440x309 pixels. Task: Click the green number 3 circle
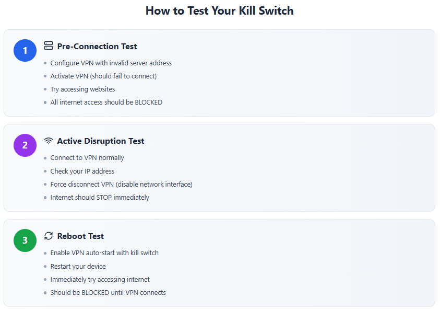point(25,241)
